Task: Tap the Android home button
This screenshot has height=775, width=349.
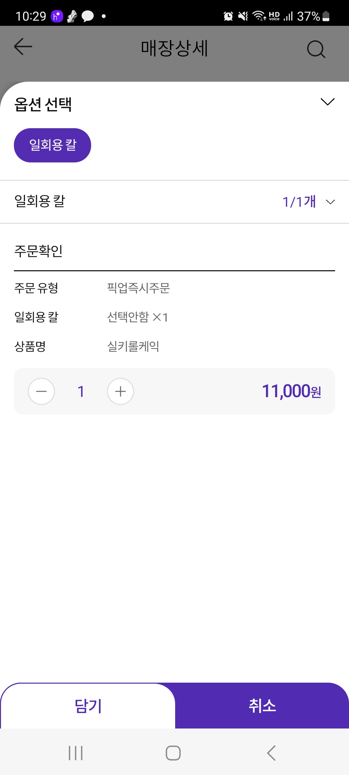Action: [173, 753]
